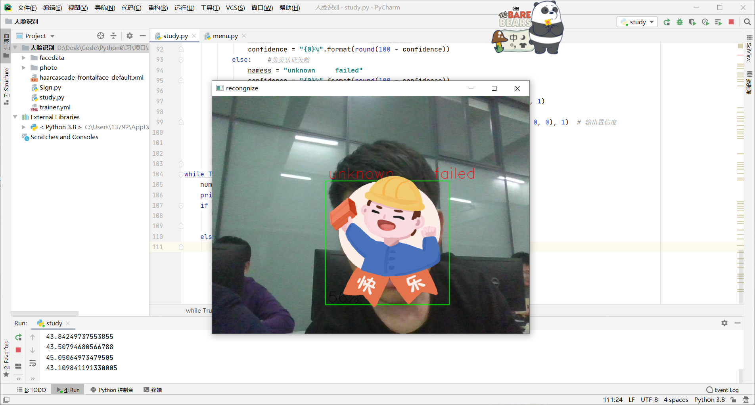Screen dimensions: 755x405
Task: Open the profiler run icon in the toolbar
Action: [x=706, y=22]
